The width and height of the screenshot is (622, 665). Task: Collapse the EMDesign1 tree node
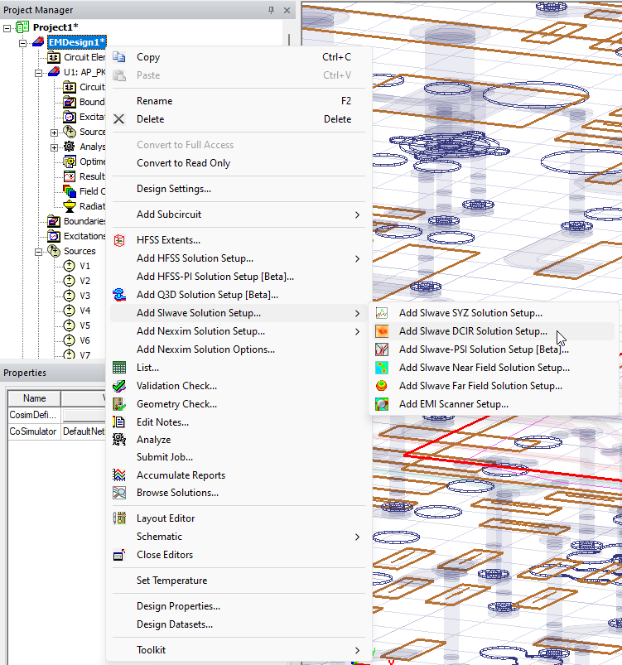[23, 43]
